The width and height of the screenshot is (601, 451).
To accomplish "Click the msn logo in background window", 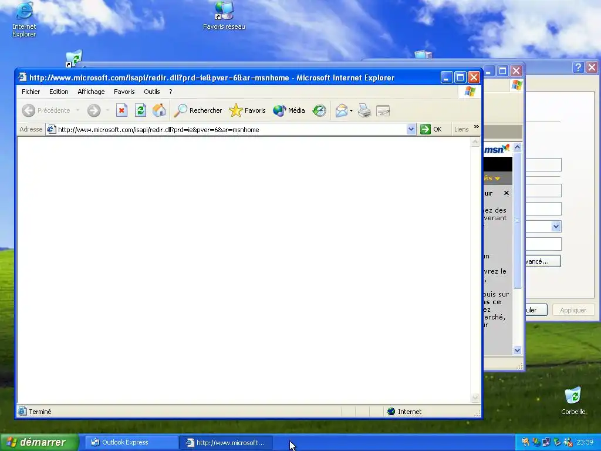I will coord(497,149).
